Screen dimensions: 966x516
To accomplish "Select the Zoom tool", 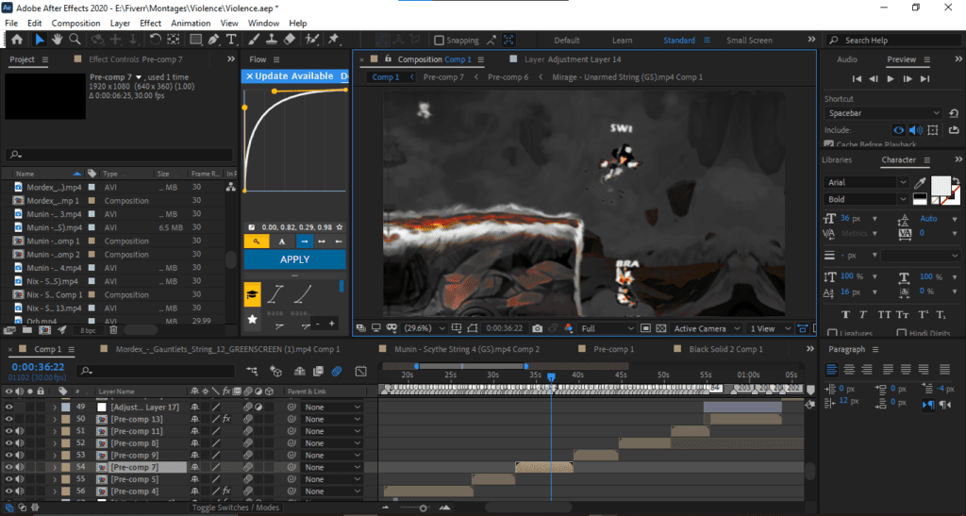I will (x=75, y=40).
